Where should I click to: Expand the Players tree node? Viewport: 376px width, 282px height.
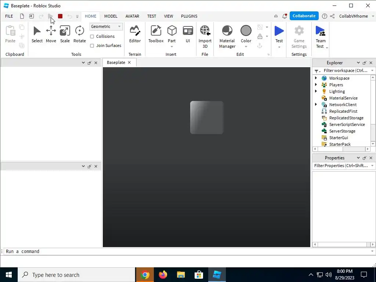click(x=316, y=84)
